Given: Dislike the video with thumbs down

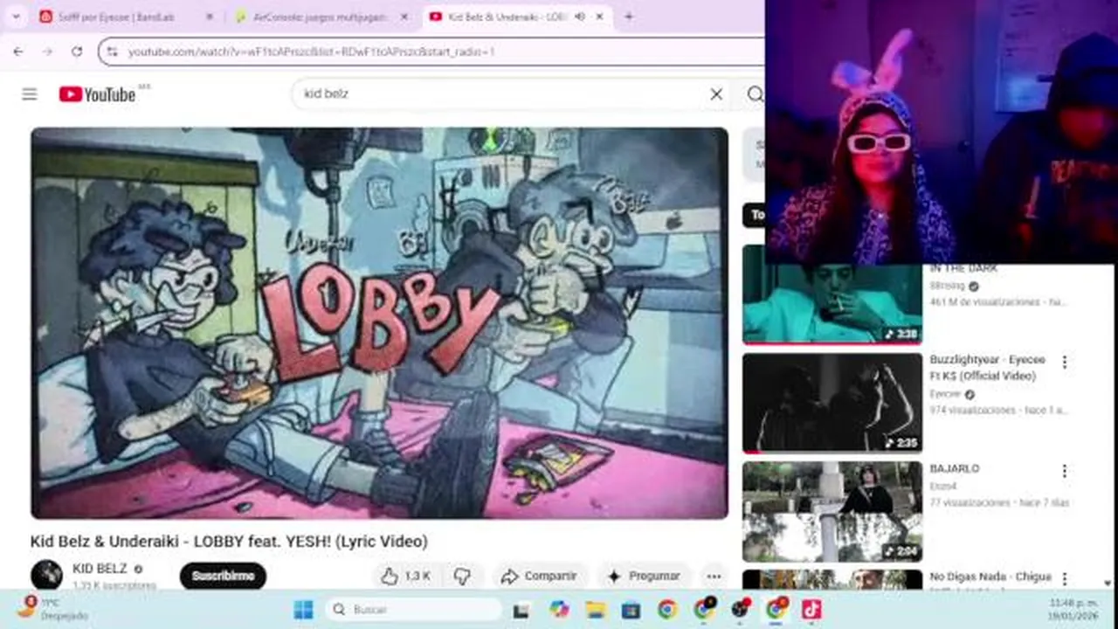Looking at the screenshot, I should 463,576.
